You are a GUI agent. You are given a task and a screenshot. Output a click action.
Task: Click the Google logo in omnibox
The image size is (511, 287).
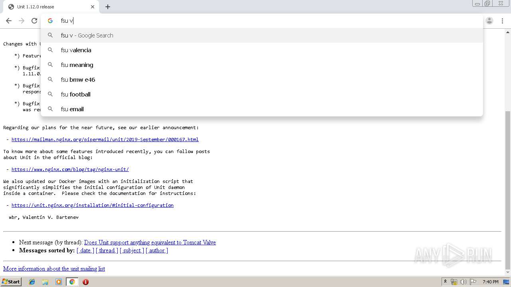click(50, 21)
